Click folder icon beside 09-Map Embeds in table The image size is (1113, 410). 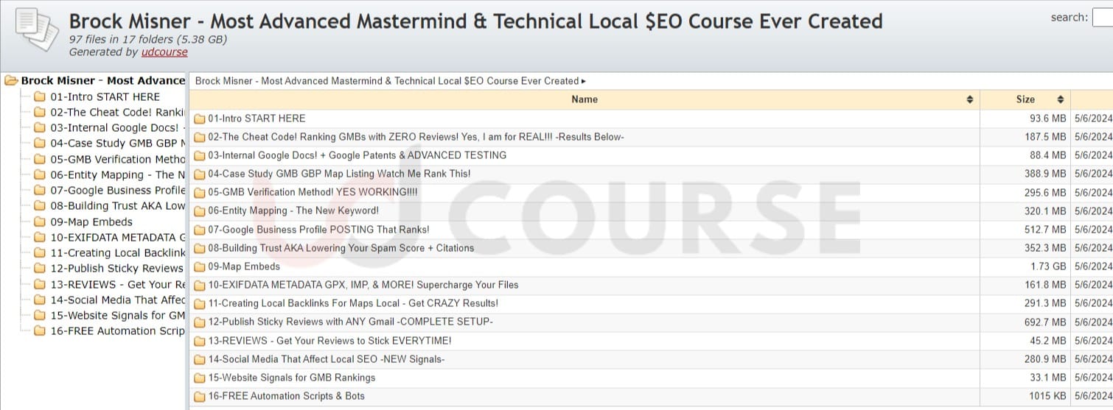pyautogui.click(x=200, y=266)
